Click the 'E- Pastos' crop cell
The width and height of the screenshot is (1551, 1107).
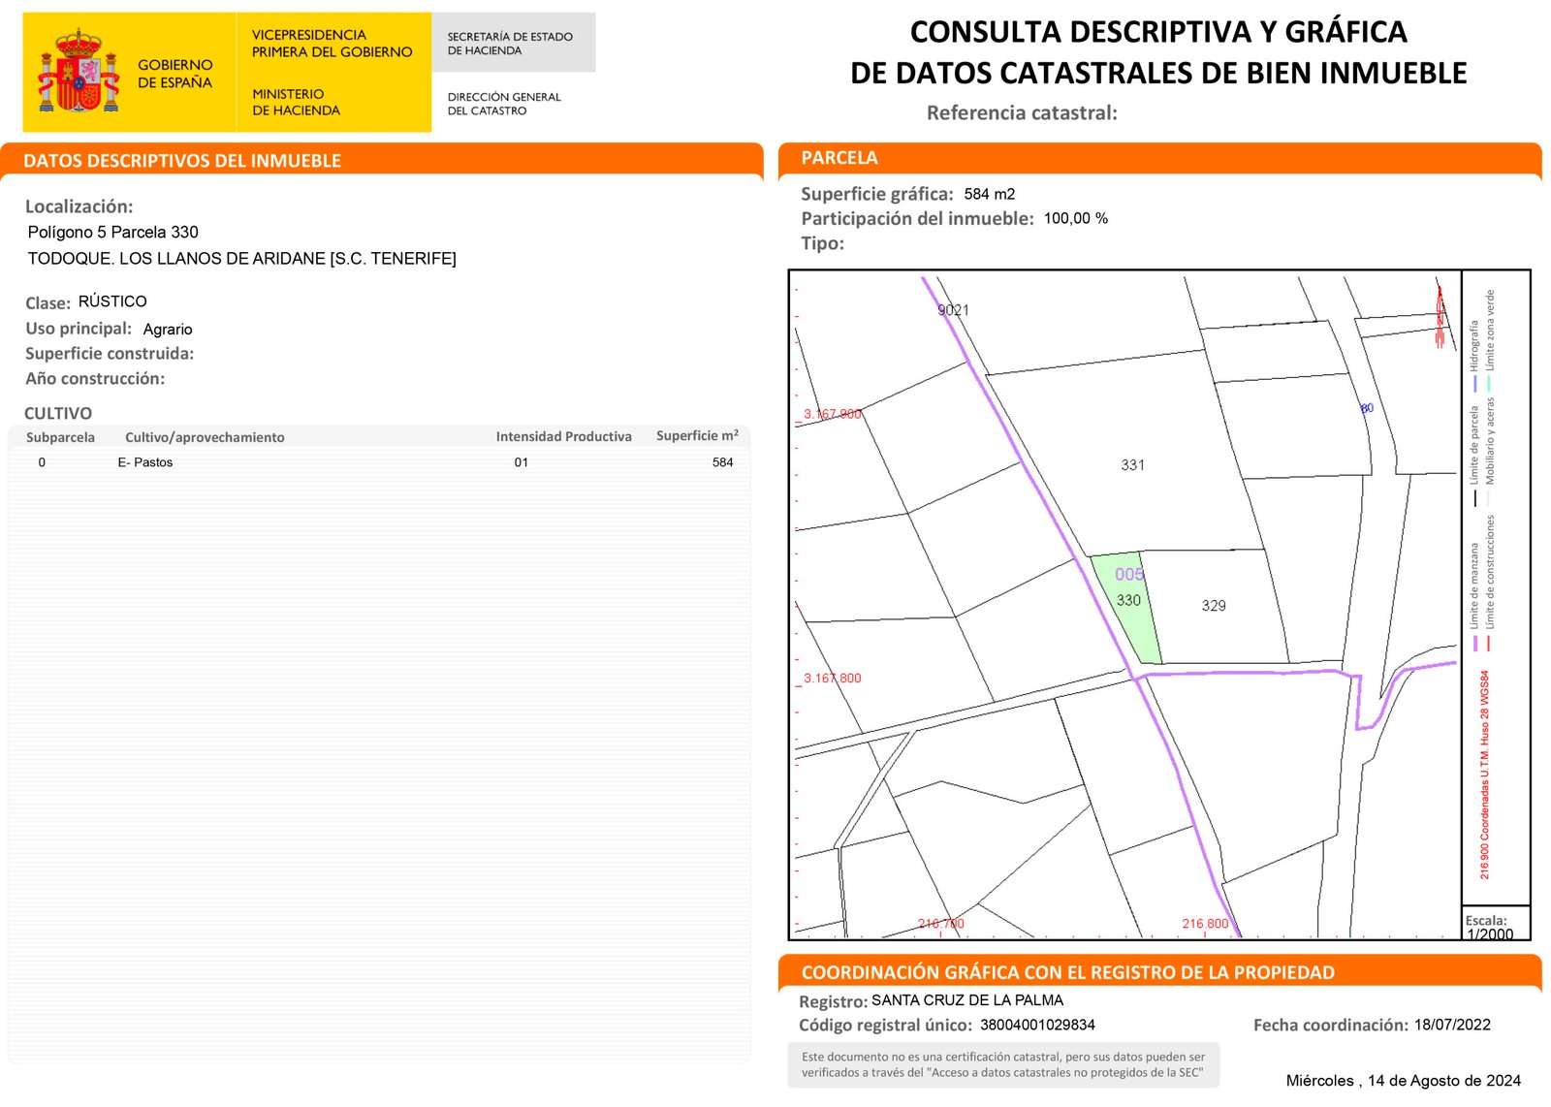click(x=145, y=462)
